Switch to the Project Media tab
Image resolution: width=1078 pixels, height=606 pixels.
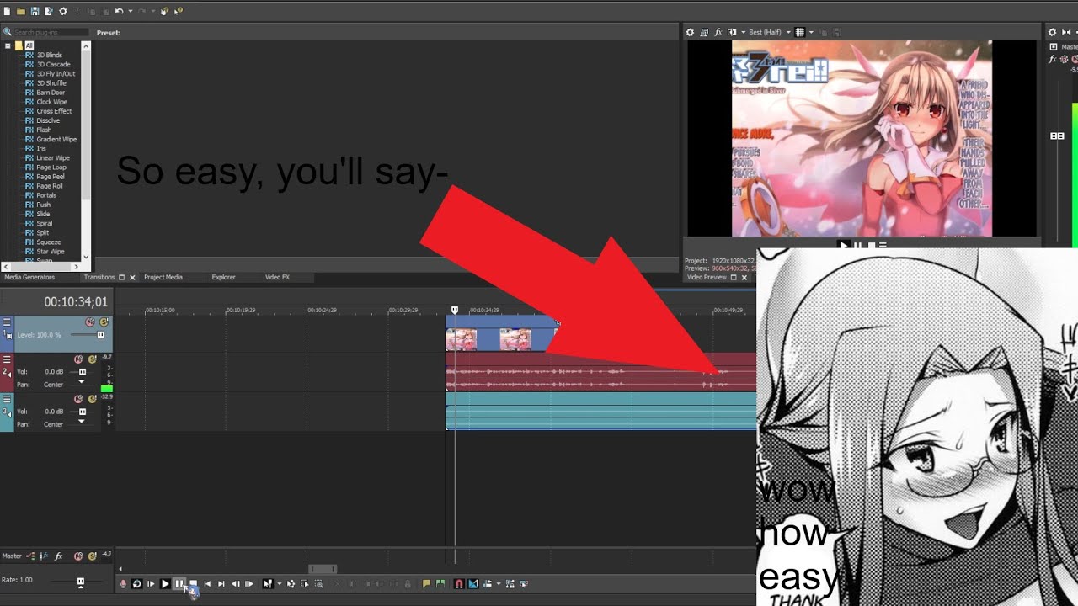click(163, 277)
